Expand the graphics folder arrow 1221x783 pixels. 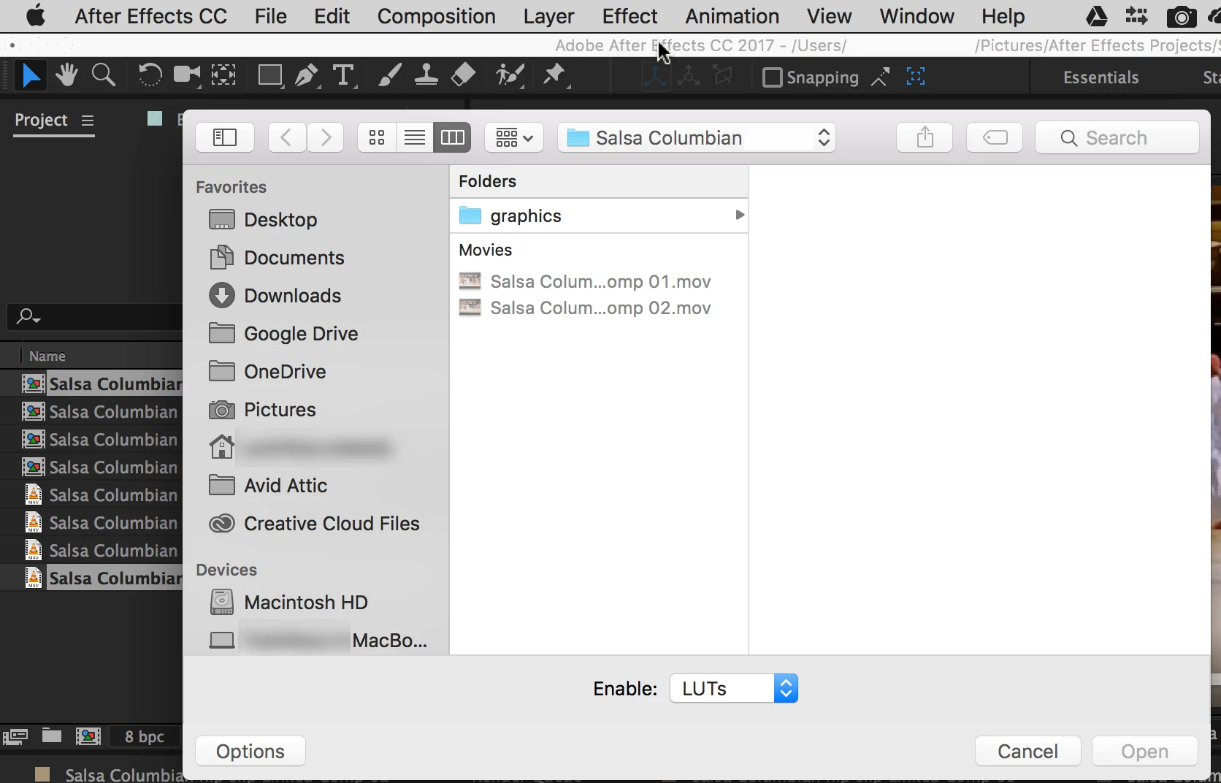[x=739, y=215]
